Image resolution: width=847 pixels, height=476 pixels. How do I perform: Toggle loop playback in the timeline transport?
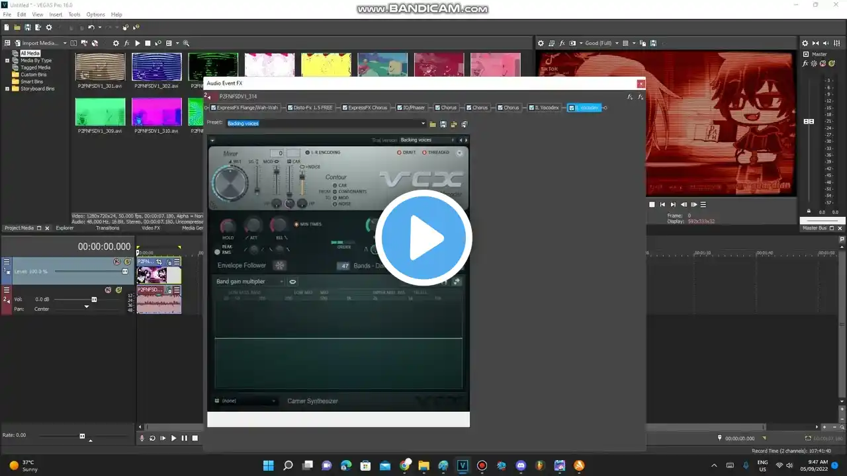(x=152, y=438)
